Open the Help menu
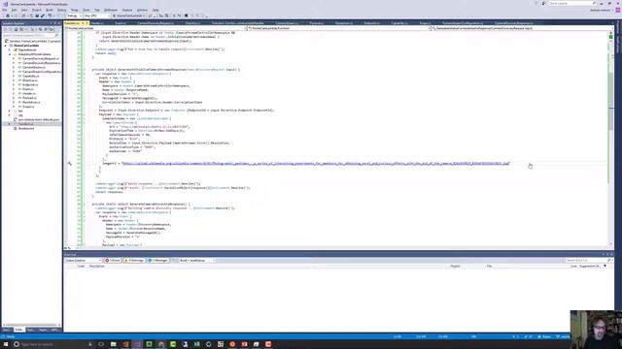The width and height of the screenshot is (622, 349). [x=155, y=10]
